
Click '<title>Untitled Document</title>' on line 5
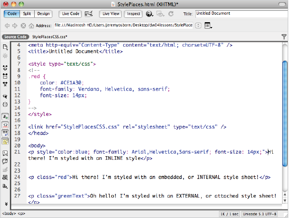click(x=75, y=51)
